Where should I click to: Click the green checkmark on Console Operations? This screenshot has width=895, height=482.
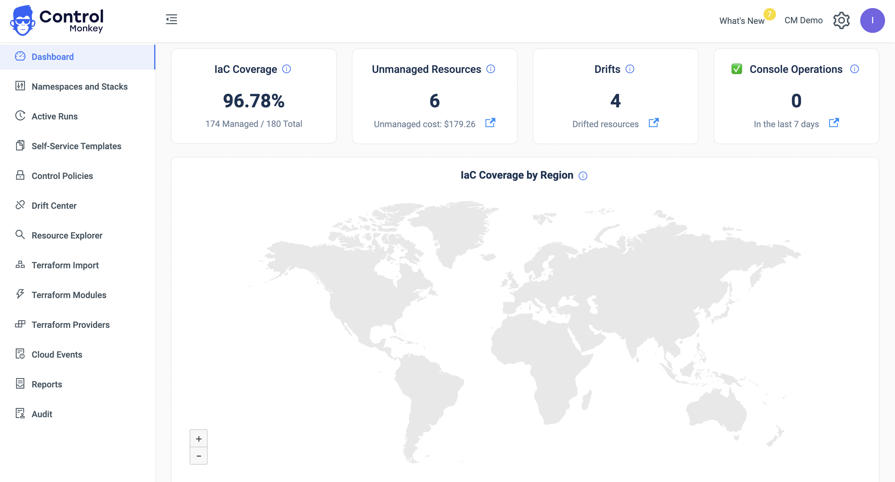(737, 69)
